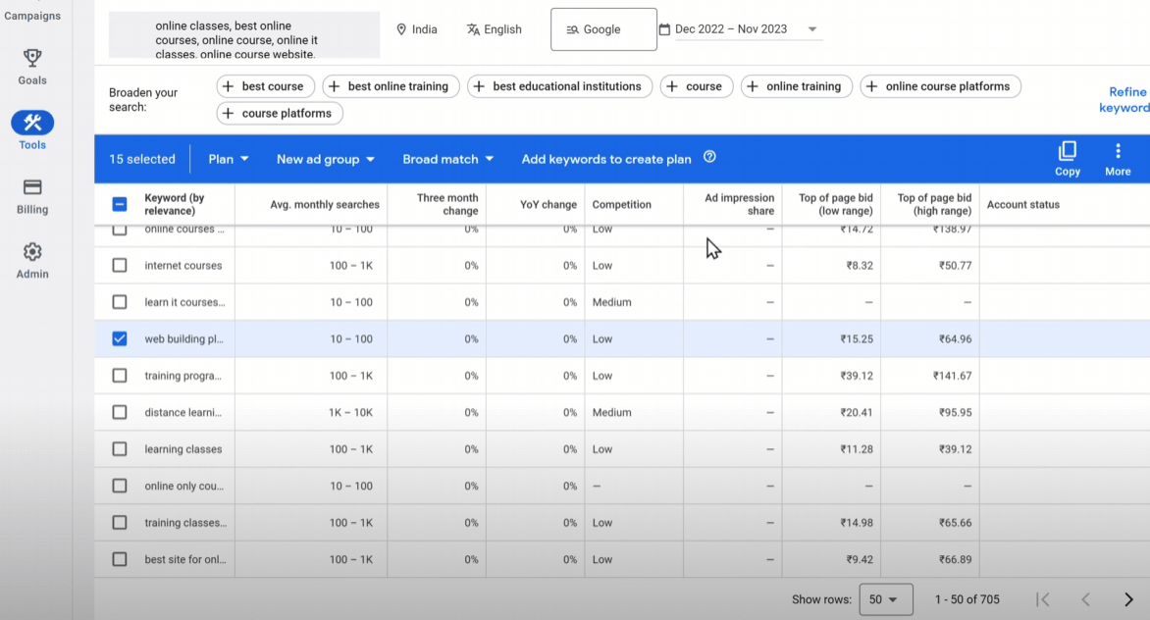Open Admin settings gear
The image size is (1150, 620).
tap(32, 259)
